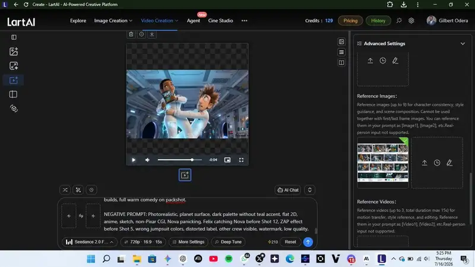Expand the Video Creation menu
This screenshot has height=267, width=475.
pyautogui.click(x=159, y=21)
